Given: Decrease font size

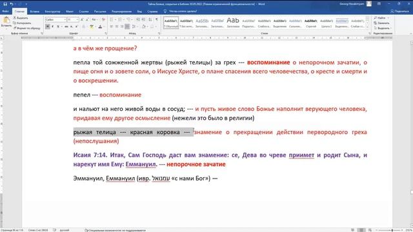Looking at the screenshot, I should coord(87,19).
